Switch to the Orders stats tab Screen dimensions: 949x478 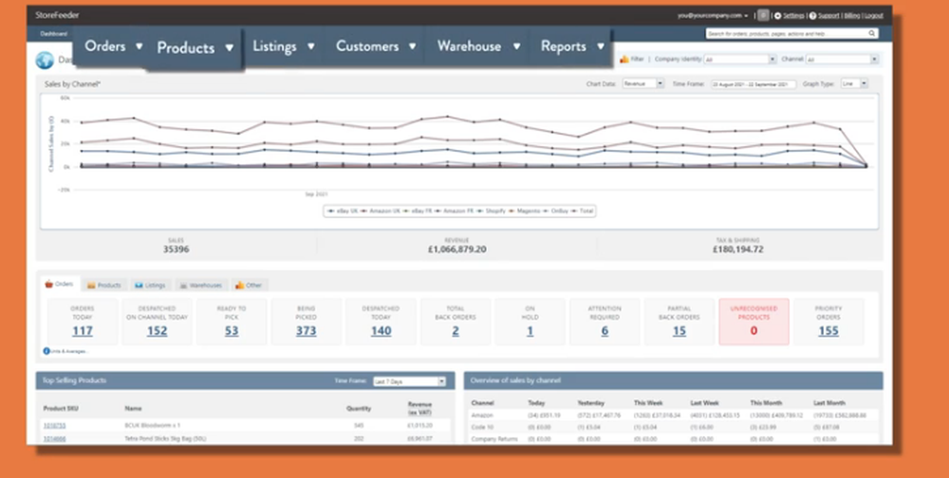pyautogui.click(x=59, y=284)
